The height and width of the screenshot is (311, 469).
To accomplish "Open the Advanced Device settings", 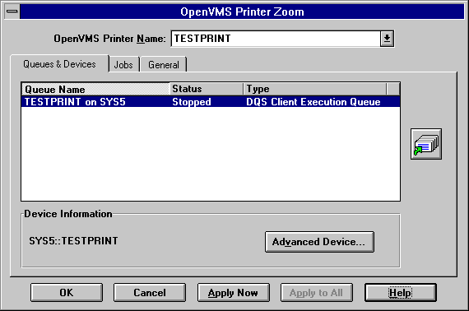I will [x=319, y=242].
